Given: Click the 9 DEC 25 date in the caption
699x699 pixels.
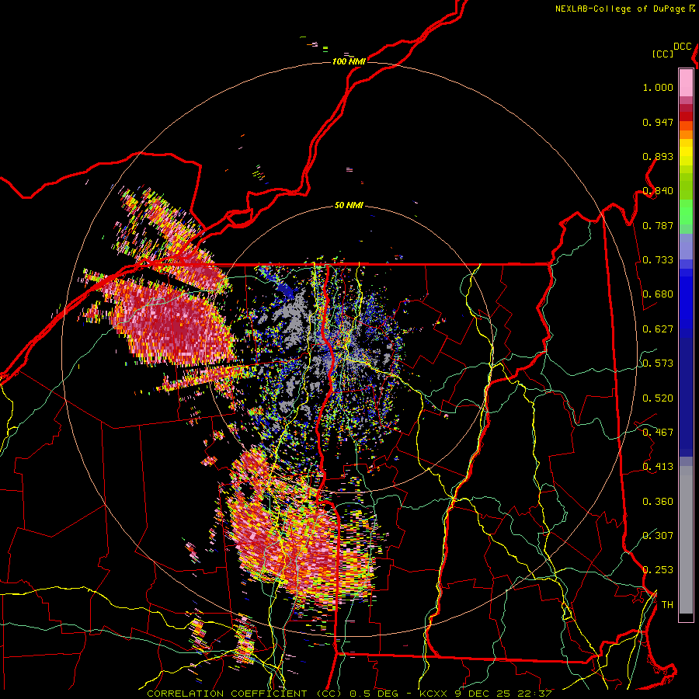Looking at the screenshot, I should point(482,694).
